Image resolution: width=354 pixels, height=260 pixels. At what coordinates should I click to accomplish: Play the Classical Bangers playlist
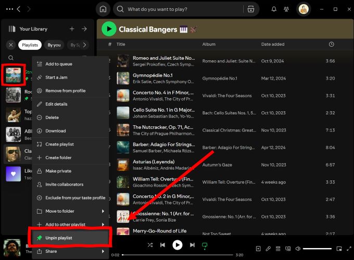(x=109, y=29)
